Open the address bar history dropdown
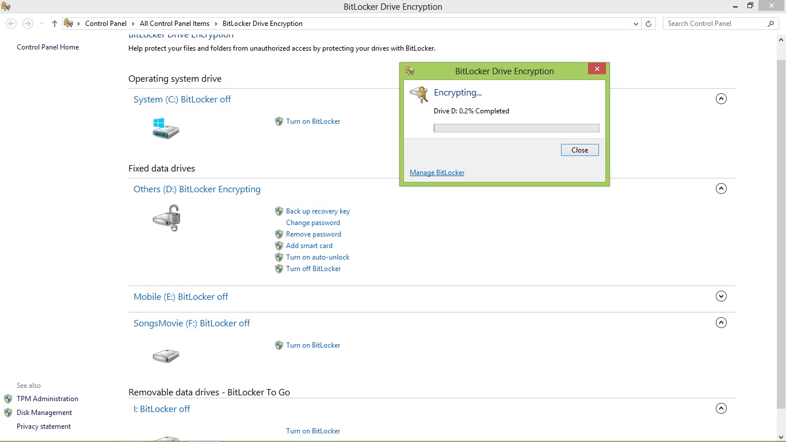The width and height of the screenshot is (786, 442). (x=636, y=24)
